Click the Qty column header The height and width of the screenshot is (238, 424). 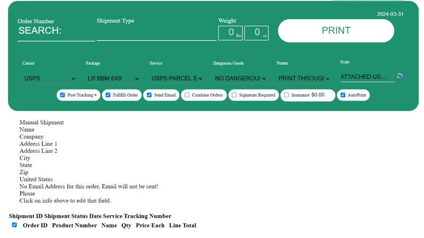tap(126, 226)
